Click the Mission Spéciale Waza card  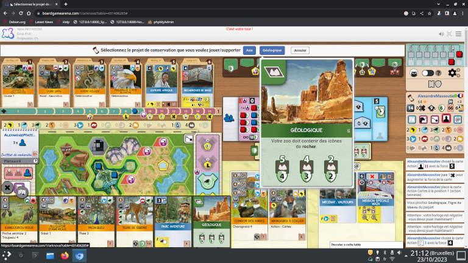pos(375,198)
